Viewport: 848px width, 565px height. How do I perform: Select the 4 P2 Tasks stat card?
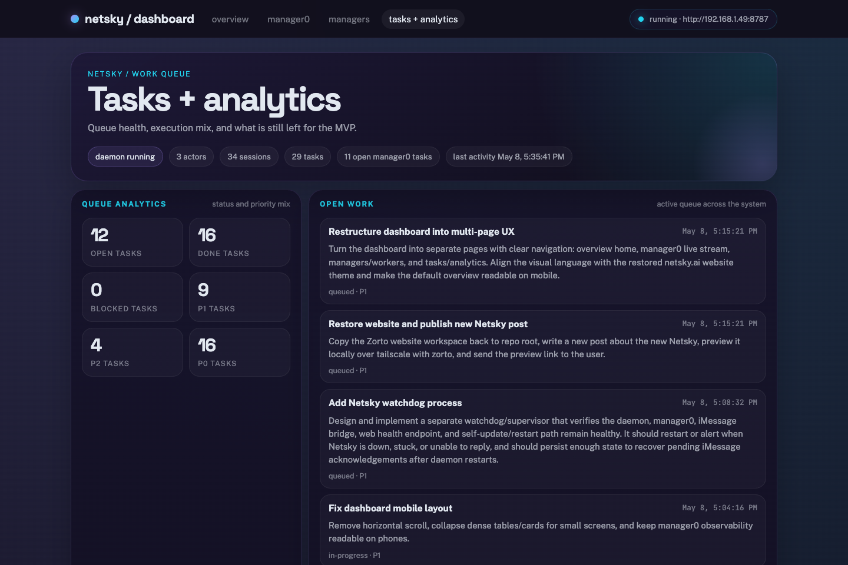coord(132,352)
